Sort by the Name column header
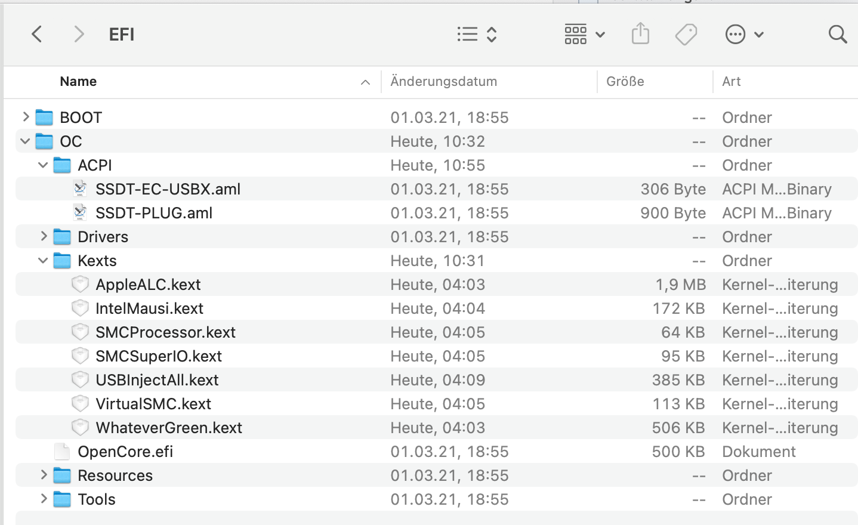Screen dimensions: 858x525 78,82
